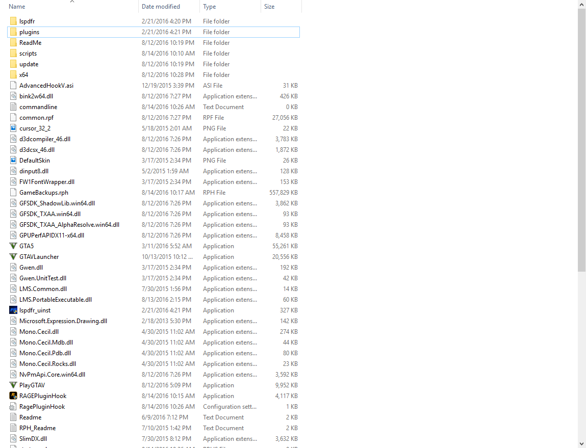
Task: Select the Mono.Cecil.dll file name
Action: coord(39,332)
